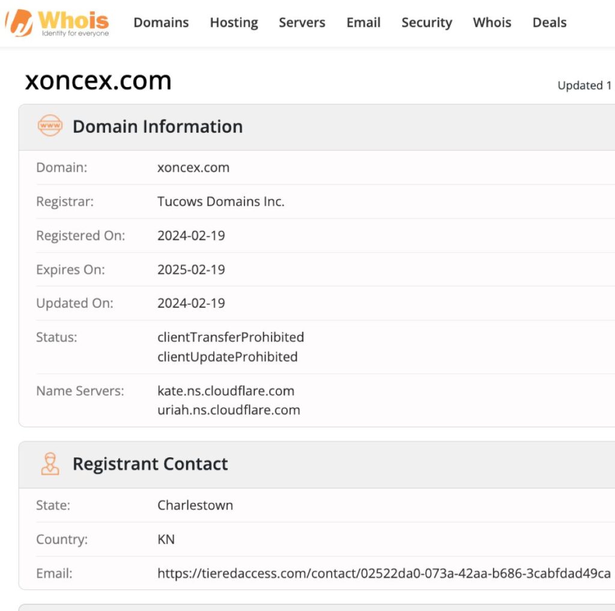
Task: Select the Whois navigation item
Action: coord(492,22)
